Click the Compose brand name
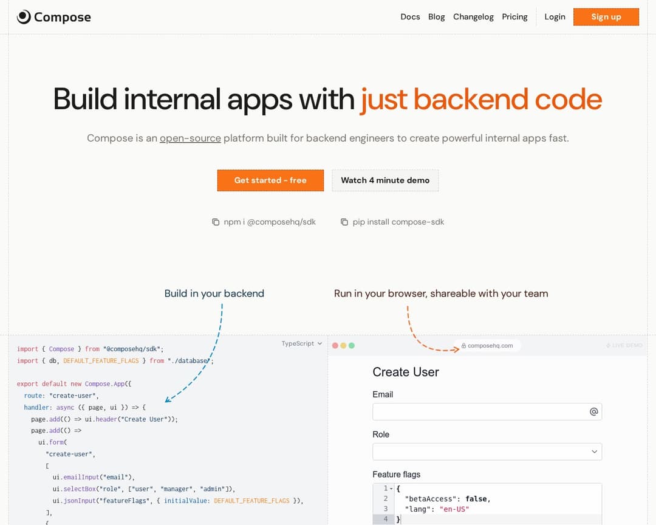Image resolution: width=656 pixels, height=525 pixels. tap(63, 17)
